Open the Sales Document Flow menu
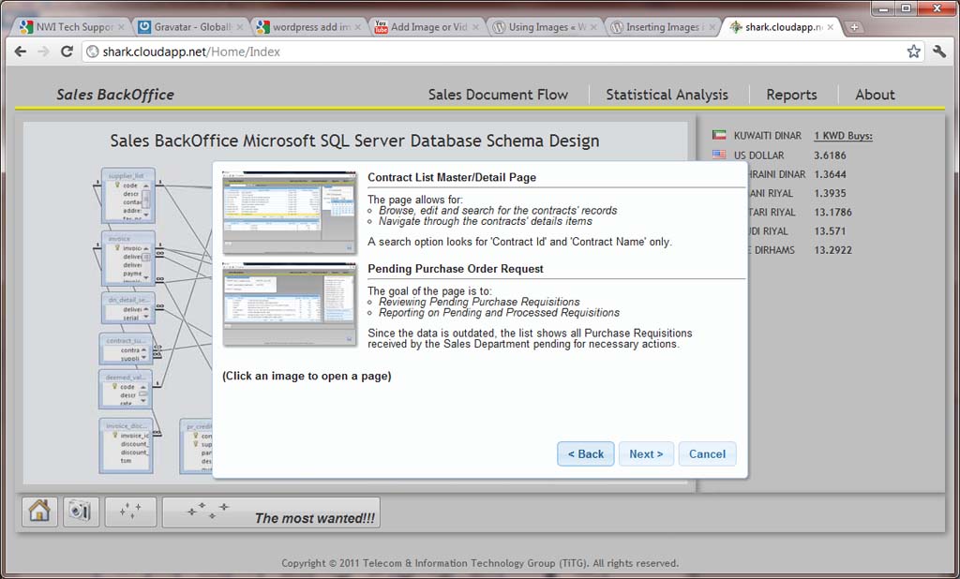Viewport: 960px width, 579px height. [498, 95]
